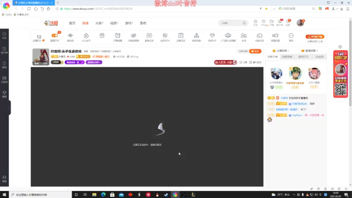The width and height of the screenshot is (352, 198).
Task: Open the 主播投稿 streamer submissions link
Action: coord(280,51)
